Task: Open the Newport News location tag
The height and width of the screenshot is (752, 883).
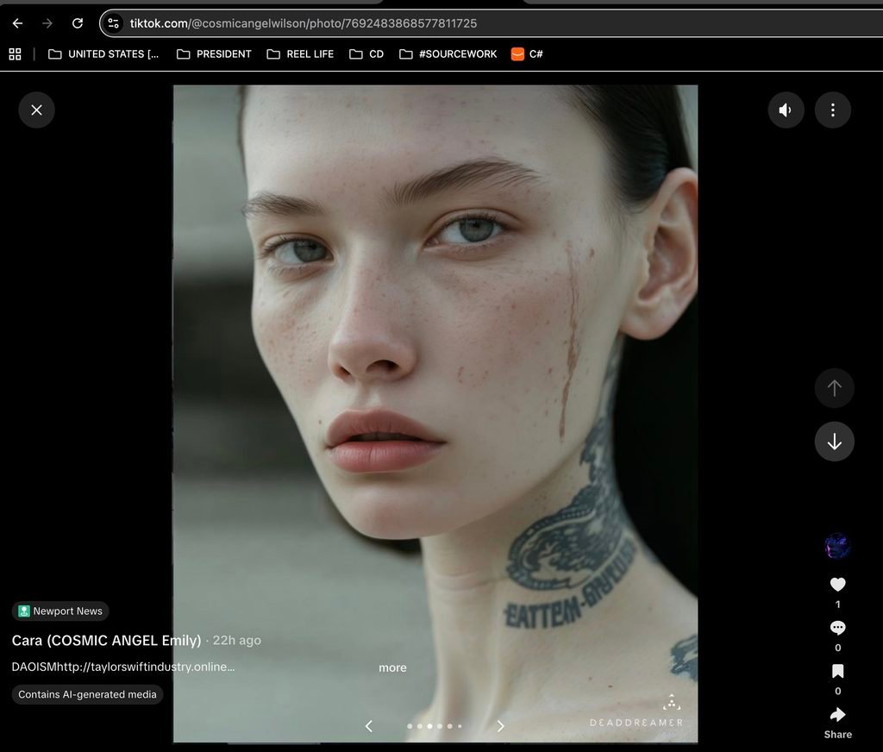Action: click(x=60, y=611)
